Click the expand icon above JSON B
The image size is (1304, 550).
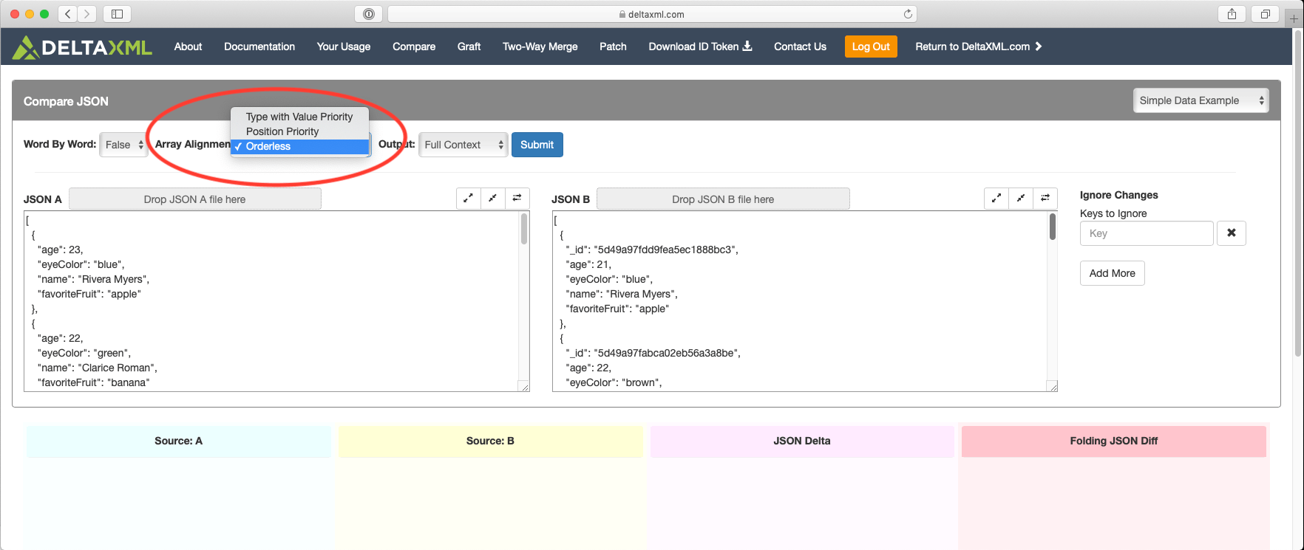tap(996, 198)
